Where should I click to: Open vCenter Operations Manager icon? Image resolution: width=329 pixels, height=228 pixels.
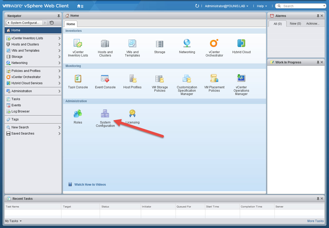pos(241,79)
